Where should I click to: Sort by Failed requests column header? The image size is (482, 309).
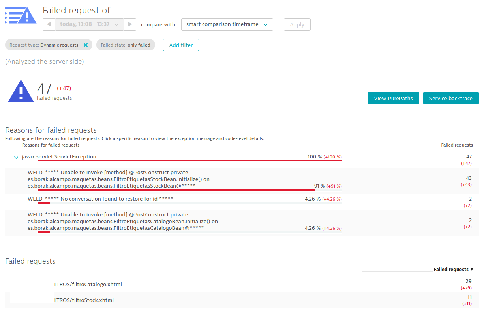453,270
